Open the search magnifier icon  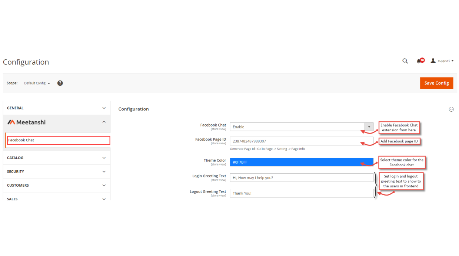coord(405,61)
